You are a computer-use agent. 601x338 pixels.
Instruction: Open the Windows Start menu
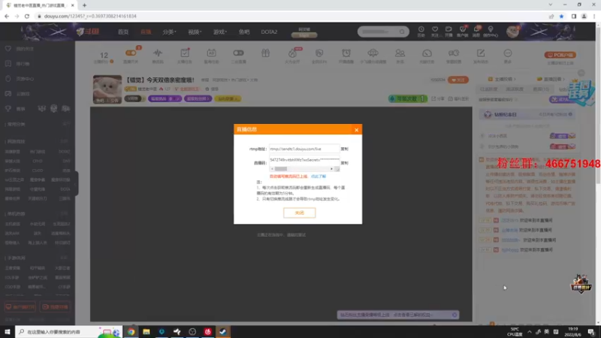(8, 331)
